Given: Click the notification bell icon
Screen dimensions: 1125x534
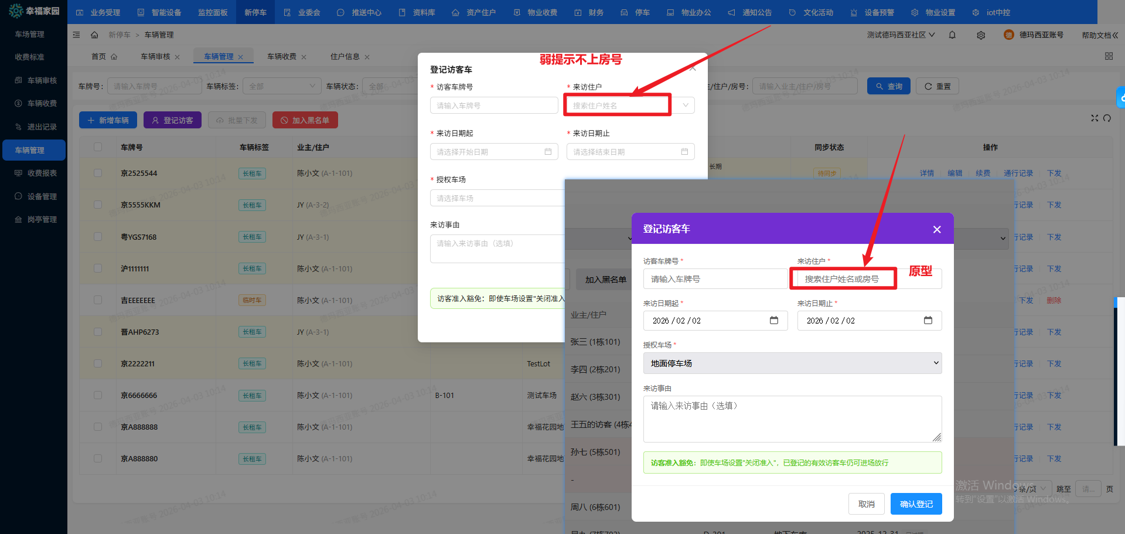Looking at the screenshot, I should coord(952,35).
